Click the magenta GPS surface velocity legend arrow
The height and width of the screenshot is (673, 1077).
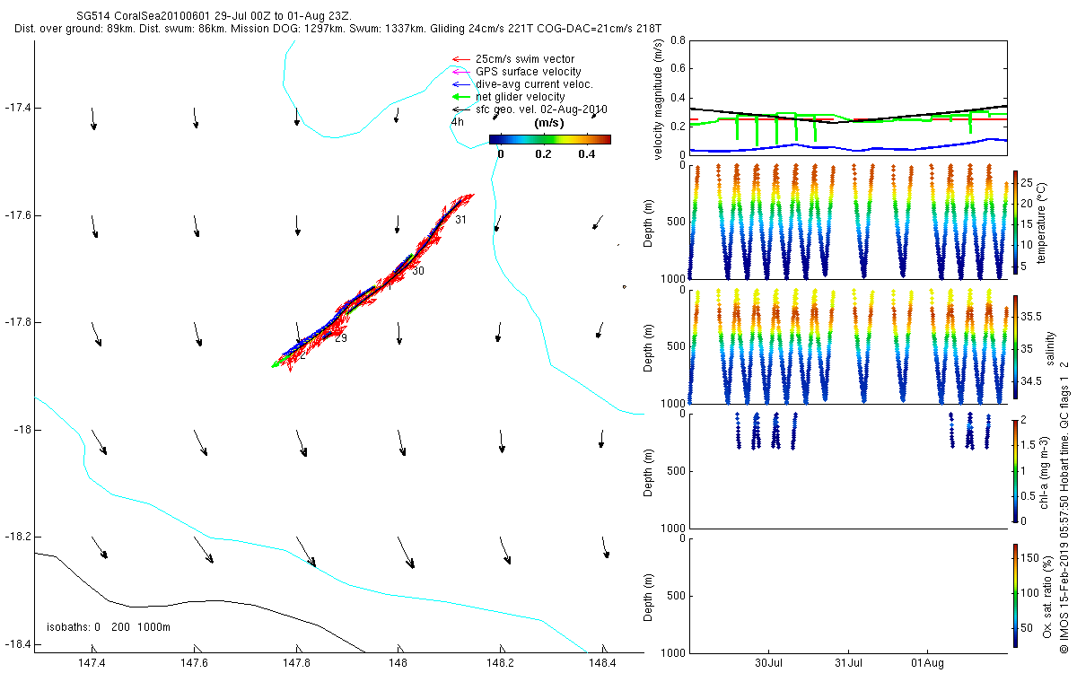tap(461, 72)
